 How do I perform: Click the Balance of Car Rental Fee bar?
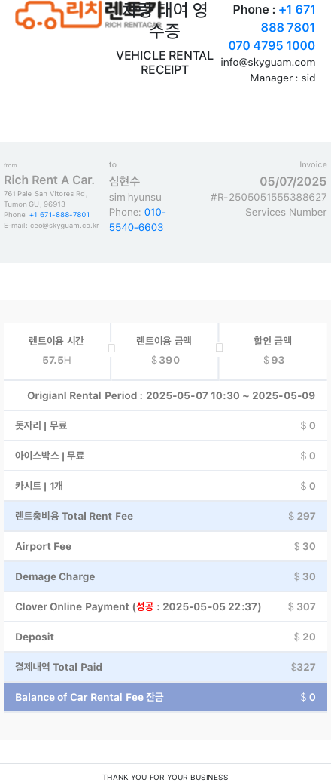165,697
